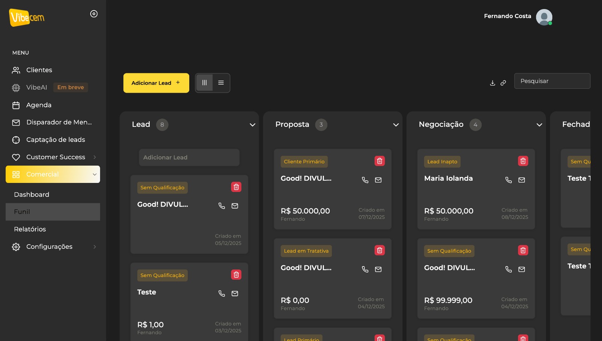Call Maria Iolanda
Viewport: 602px width, 341px height.
pos(508,180)
